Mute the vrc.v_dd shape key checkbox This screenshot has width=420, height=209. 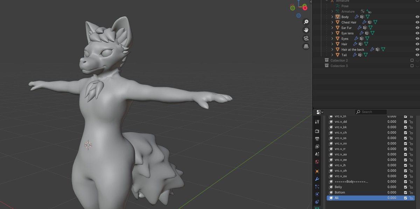click(406, 122)
